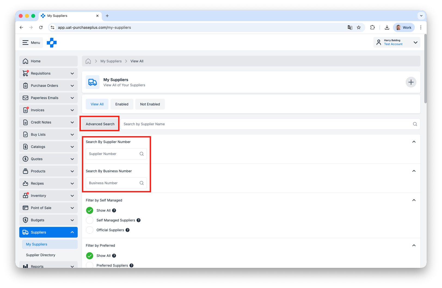Go back with the browser back arrow

[21, 27]
